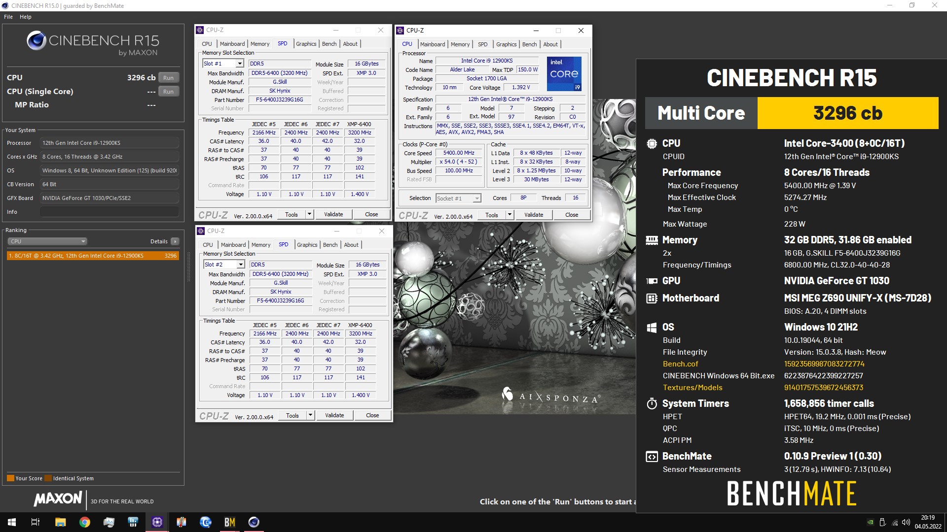The image size is (947, 532).
Task: Open the volume speaker tray icon
Action: (x=906, y=522)
